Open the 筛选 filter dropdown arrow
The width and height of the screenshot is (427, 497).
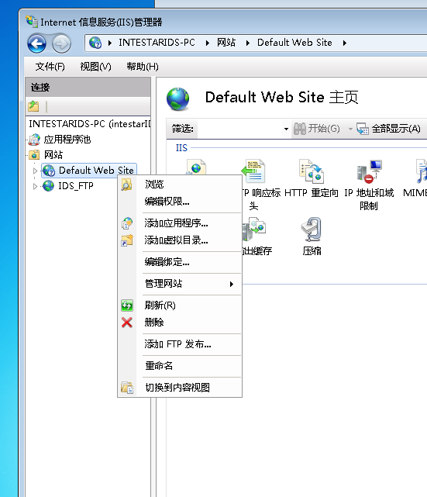[286, 129]
